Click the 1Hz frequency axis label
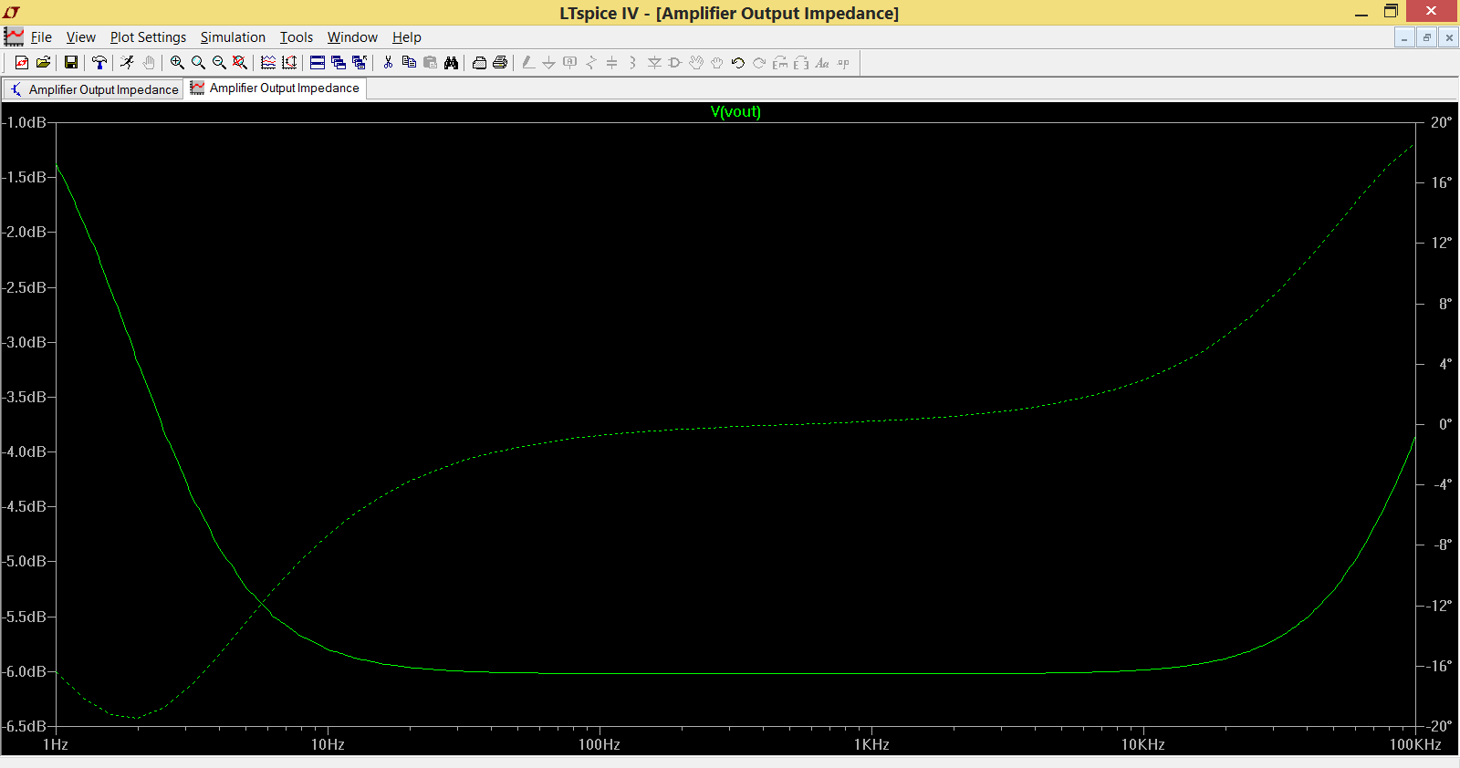The image size is (1460, 768). click(56, 744)
